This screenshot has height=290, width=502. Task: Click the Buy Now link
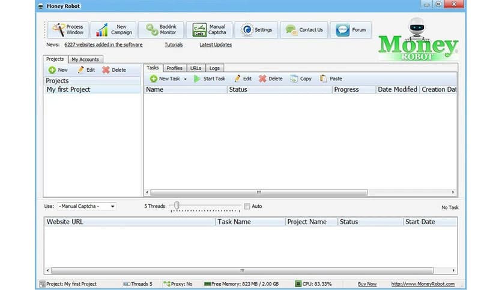(367, 284)
